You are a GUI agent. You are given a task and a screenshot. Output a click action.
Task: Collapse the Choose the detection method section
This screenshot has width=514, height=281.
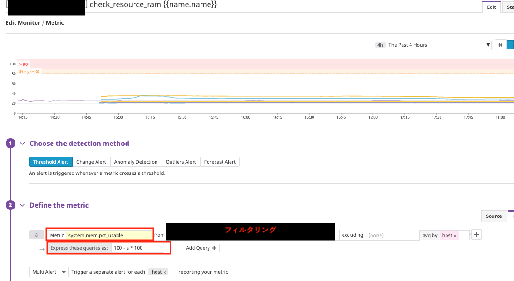coord(22,144)
